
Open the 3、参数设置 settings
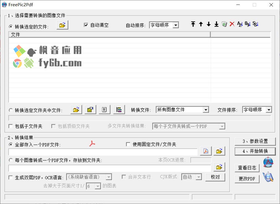[x=255, y=141]
